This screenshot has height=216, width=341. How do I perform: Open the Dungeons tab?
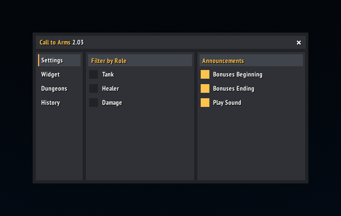pyautogui.click(x=59, y=88)
